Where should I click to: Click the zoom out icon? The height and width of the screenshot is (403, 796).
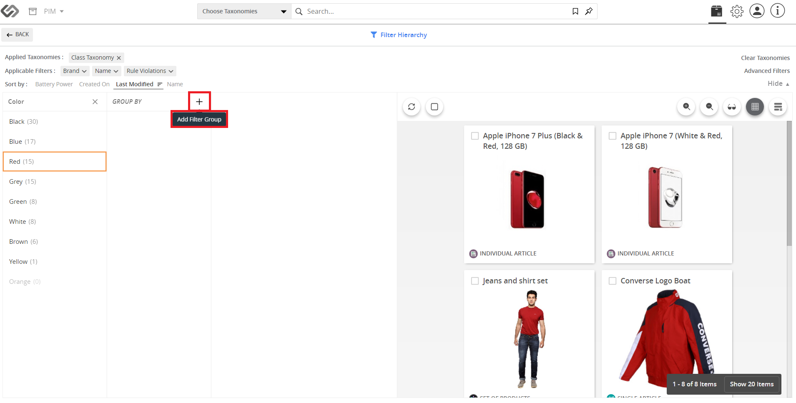point(709,107)
